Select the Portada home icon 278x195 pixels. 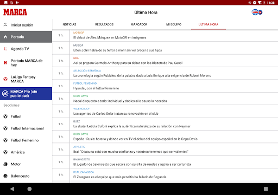coord(5,37)
